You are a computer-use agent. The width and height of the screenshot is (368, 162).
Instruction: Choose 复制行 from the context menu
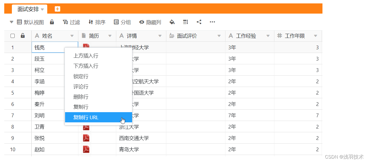pyautogui.click(x=98, y=107)
